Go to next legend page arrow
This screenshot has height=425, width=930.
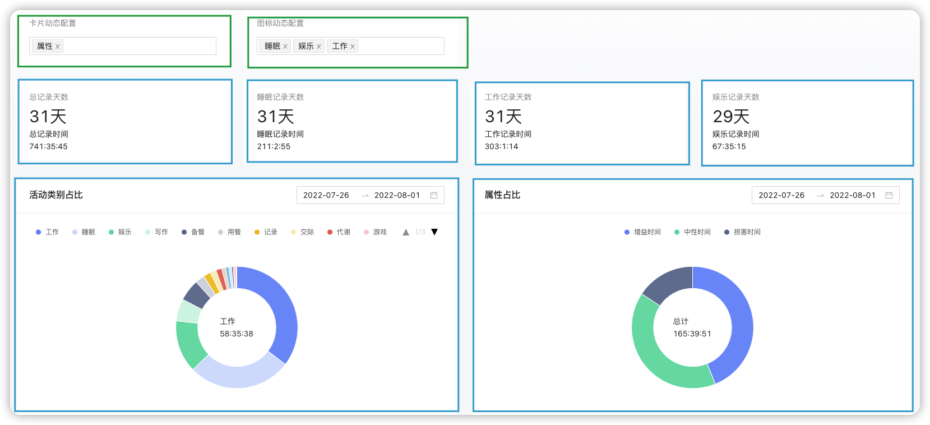click(x=434, y=232)
